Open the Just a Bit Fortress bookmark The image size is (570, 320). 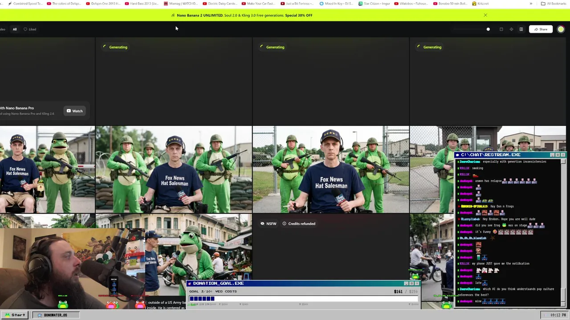click(297, 4)
